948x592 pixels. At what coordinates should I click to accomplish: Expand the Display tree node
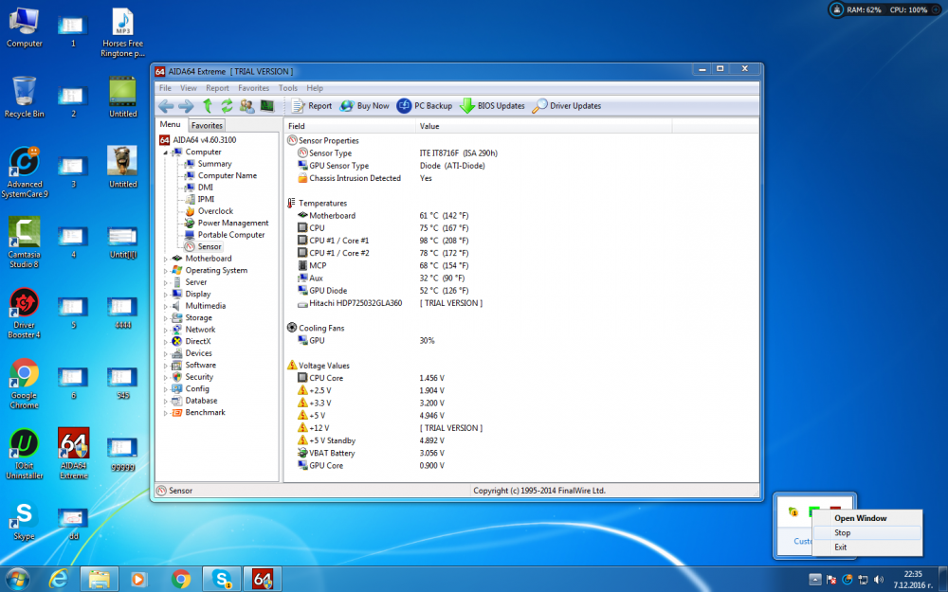coord(165,295)
